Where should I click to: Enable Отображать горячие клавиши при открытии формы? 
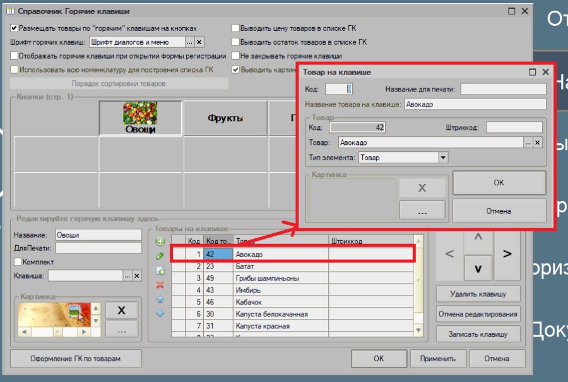pos(14,56)
